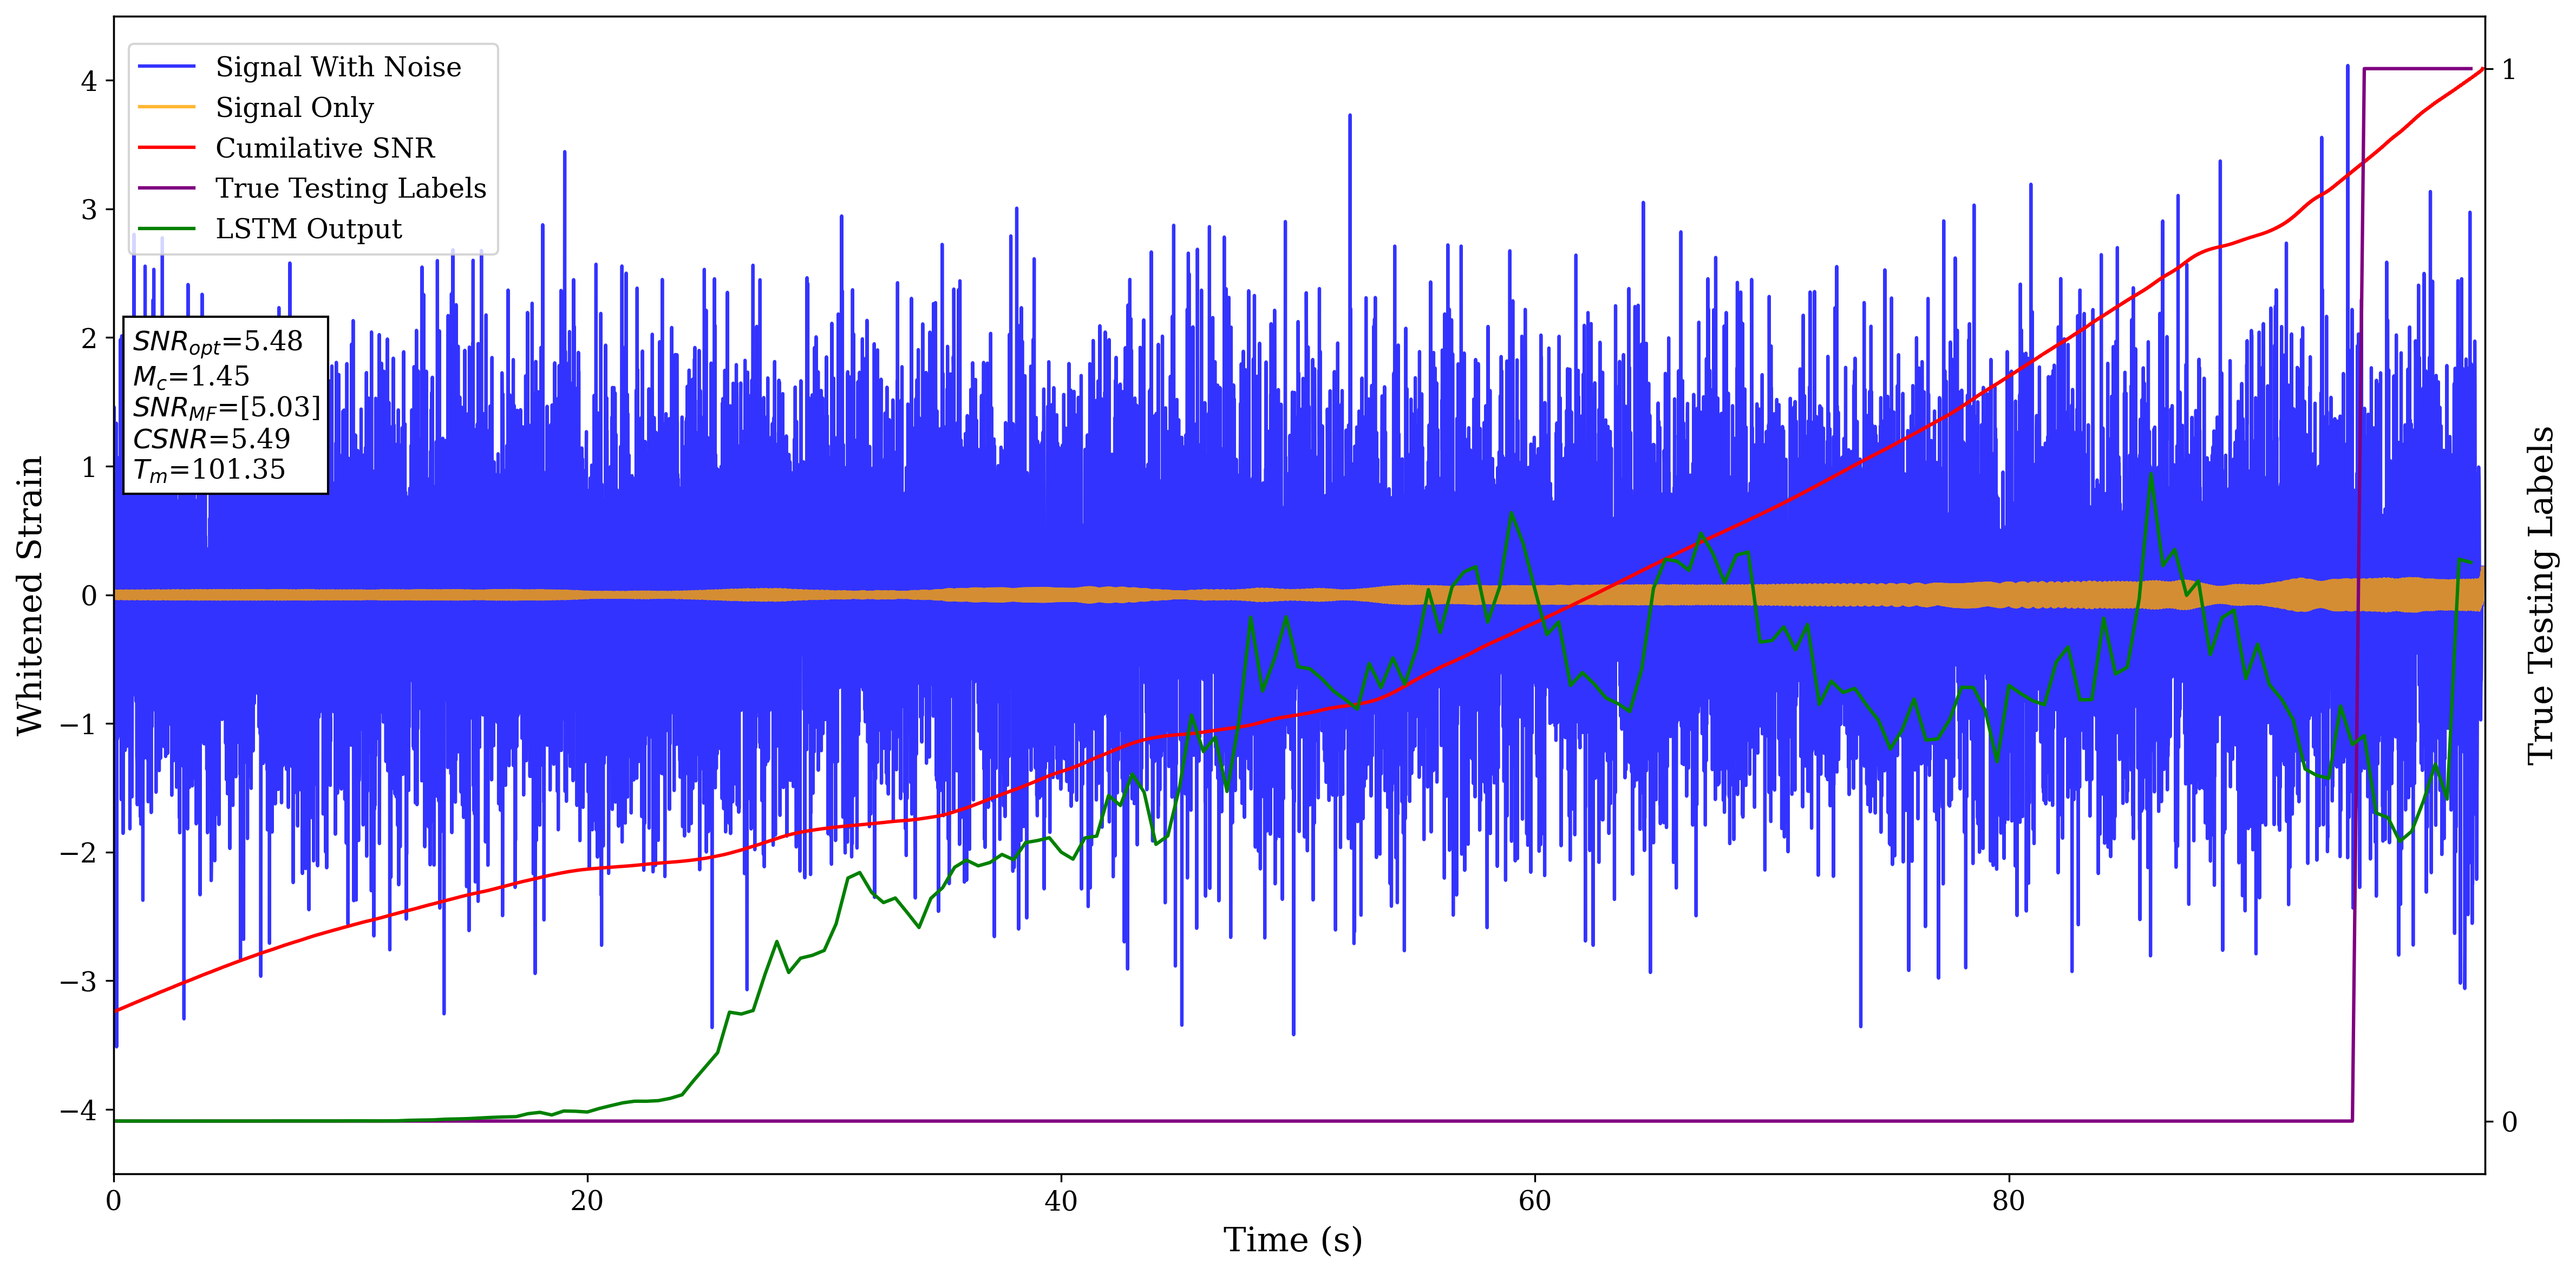The image size is (2576, 1274).
Task: Click x-axis tick label 60
Action: [1534, 1201]
